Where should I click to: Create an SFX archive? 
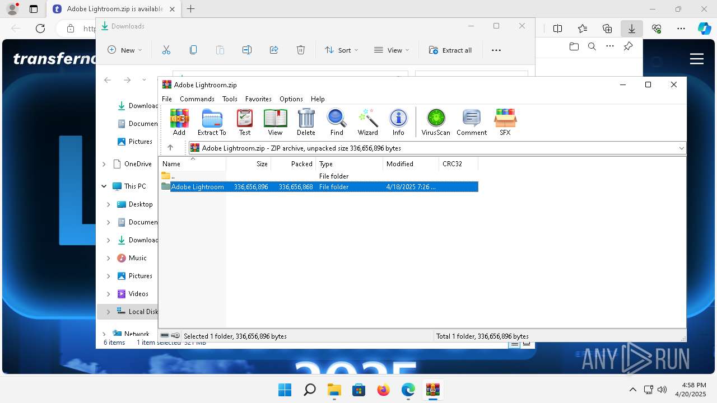click(x=505, y=122)
